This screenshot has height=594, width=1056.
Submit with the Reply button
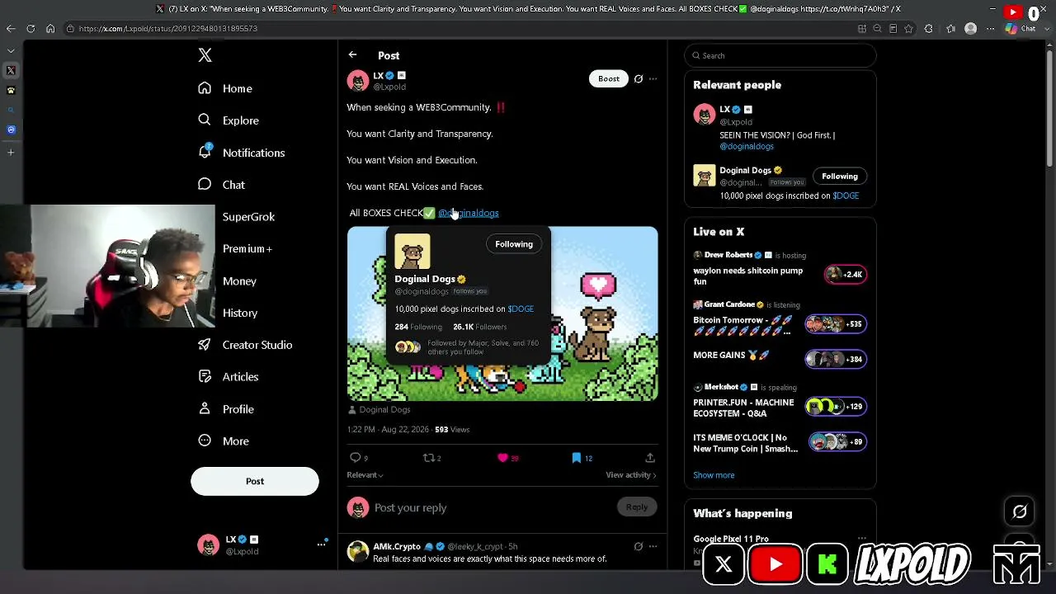coord(637,507)
